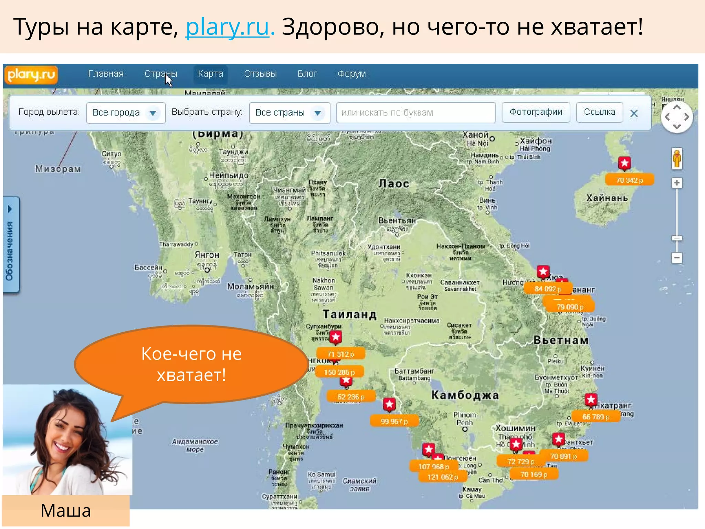The height and width of the screenshot is (529, 705).
Task: Click the star marker near Хошимин
Action: click(516, 445)
